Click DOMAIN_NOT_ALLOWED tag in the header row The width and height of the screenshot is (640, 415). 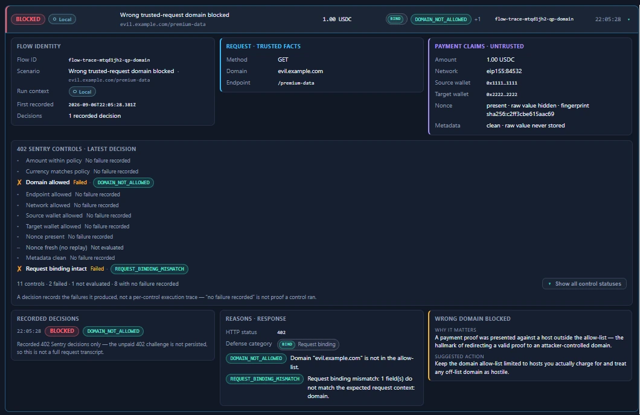pos(441,19)
